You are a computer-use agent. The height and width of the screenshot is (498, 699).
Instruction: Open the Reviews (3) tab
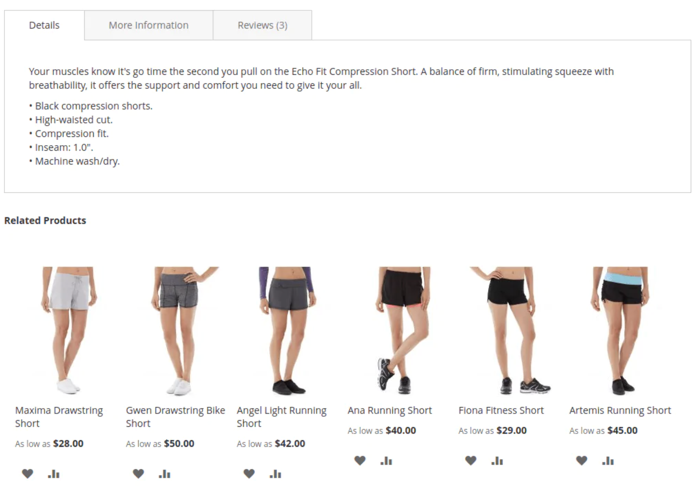click(263, 25)
